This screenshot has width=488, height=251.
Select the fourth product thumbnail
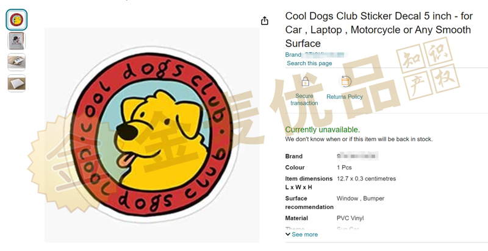click(16, 83)
